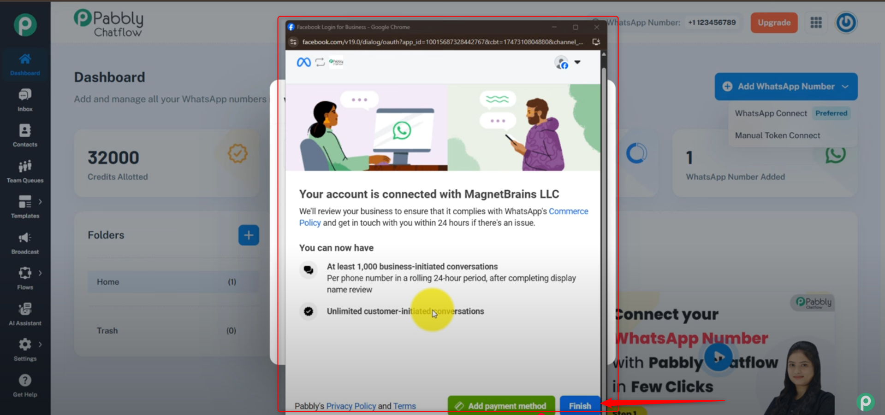This screenshot has width=885, height=415.
Task: Open the Facebook profile switcher dropdown arrow
Action: (577, 62)
